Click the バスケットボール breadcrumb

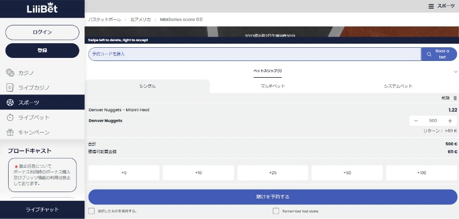point(104,20)
